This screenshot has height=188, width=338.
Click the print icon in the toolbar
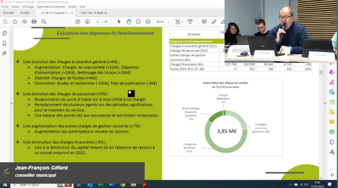pos(34,22)
